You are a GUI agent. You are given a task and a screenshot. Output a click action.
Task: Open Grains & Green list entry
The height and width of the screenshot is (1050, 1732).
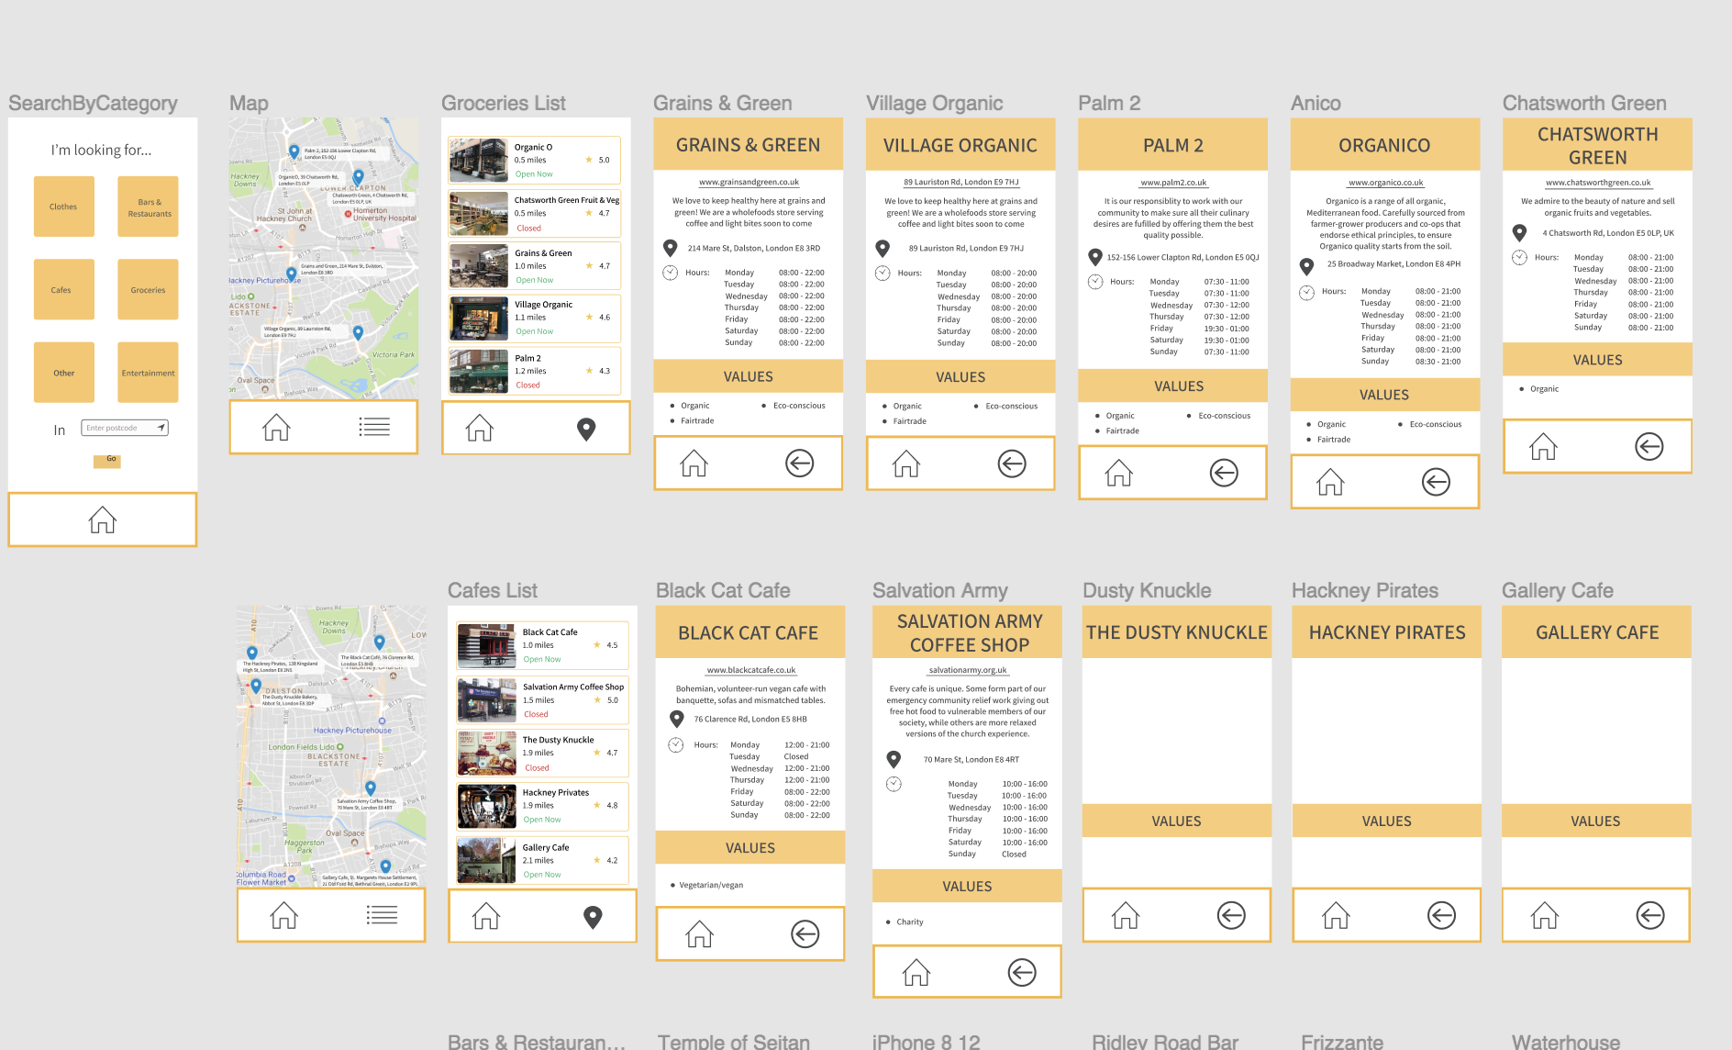pos(535,265)
